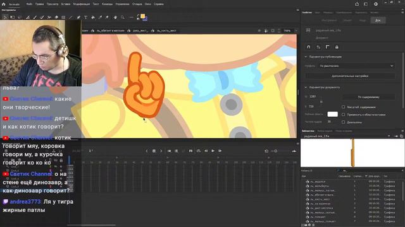The width and height of the screenshot is (405, 227).
Task: Click the fill color swatch in toolbar
Action: click(x=142, y=16)
